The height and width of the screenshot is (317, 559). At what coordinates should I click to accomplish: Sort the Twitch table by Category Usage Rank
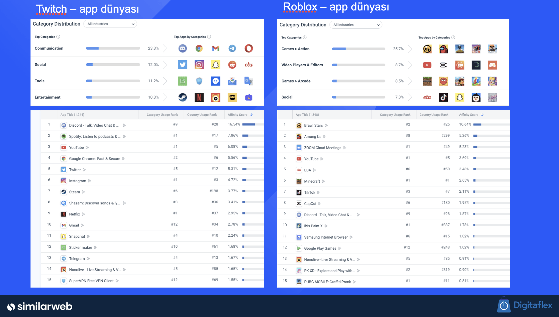click(x=162, y=115)
